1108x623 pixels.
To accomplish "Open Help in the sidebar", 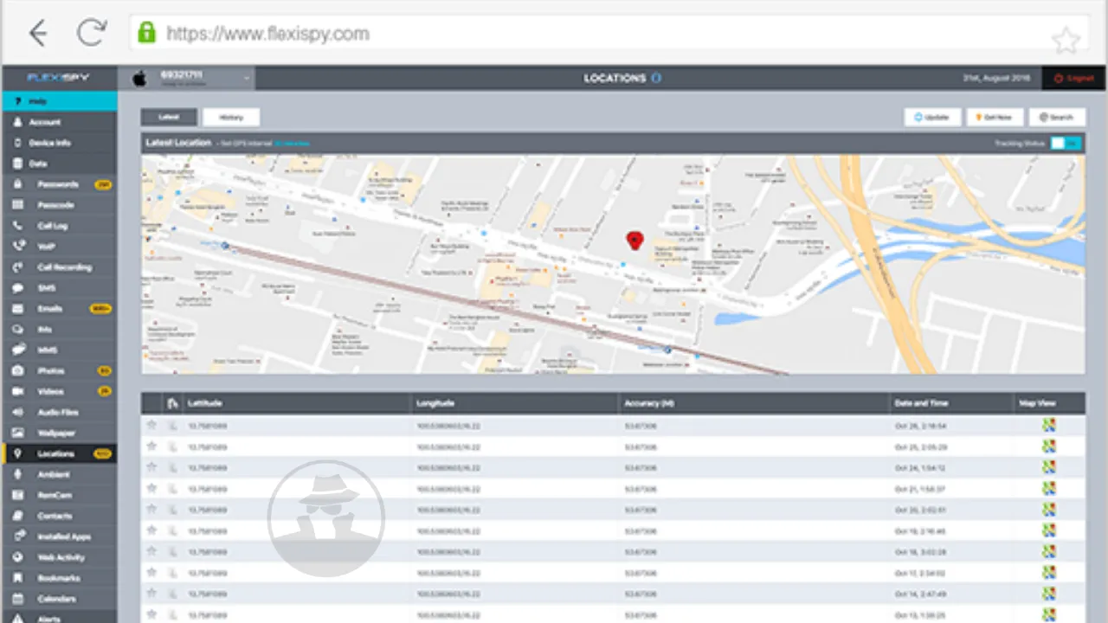I will [59, 101].
